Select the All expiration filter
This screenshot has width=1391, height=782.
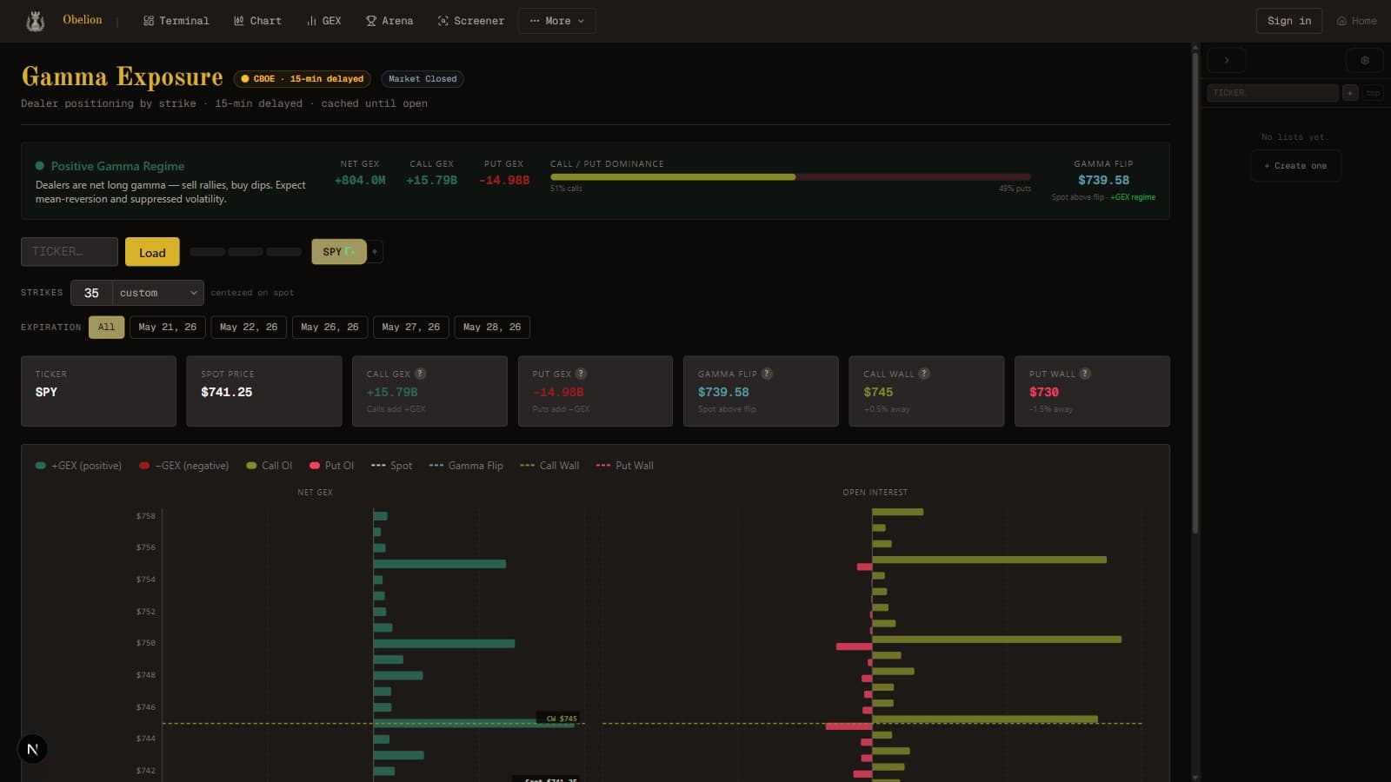pyautogui.click(x=106, y=327)
